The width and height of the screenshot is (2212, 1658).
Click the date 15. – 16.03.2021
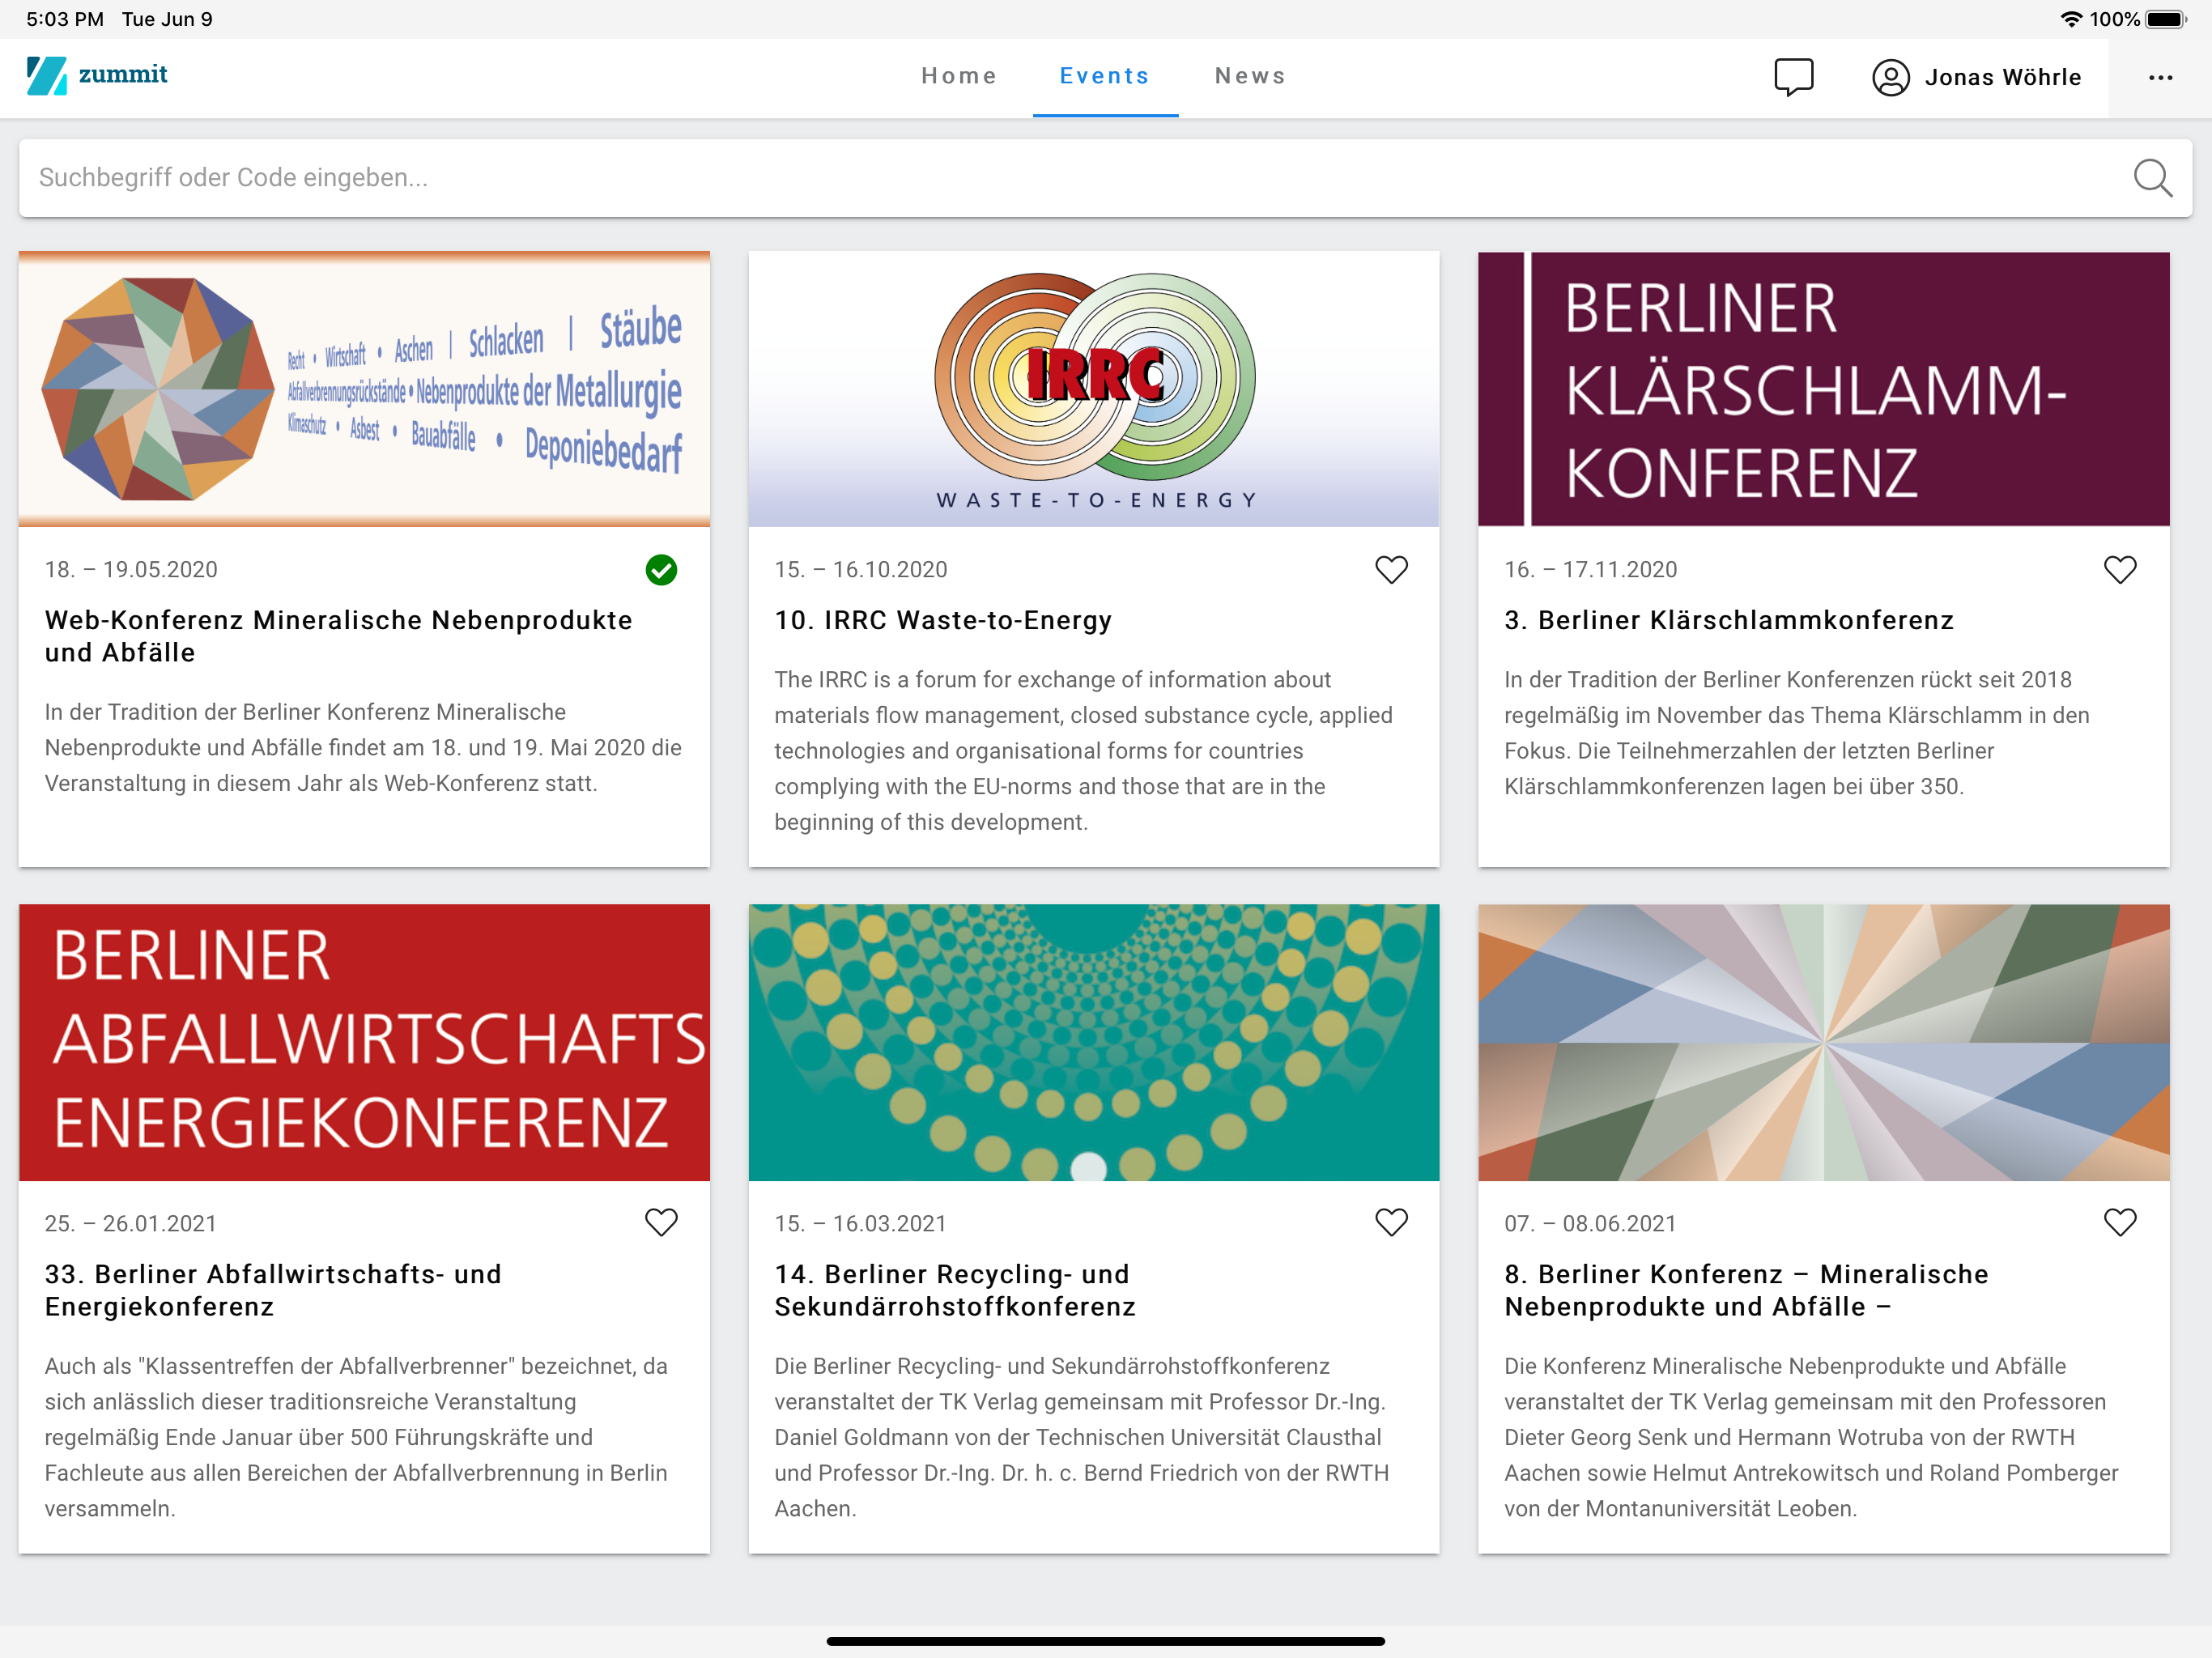860,1223
